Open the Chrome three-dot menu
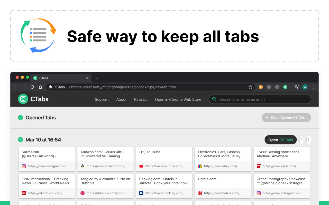The height and width of the screenshot is (205, 329). (x=313, y=87)
